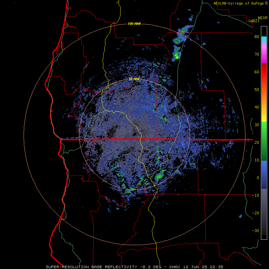269x269 pixels.
Task: Click the 0 dBZ scale value
Action: click(258, 178)
